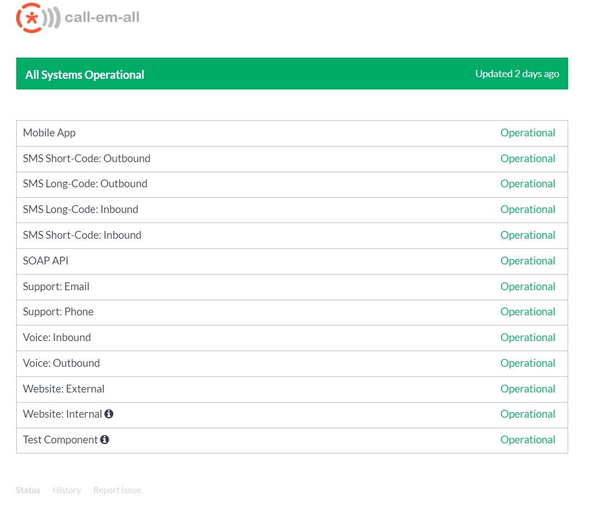Click the Operational label for Voice: Inbound
The height and width of the screenshot is (506, 590).
point(527,337)
